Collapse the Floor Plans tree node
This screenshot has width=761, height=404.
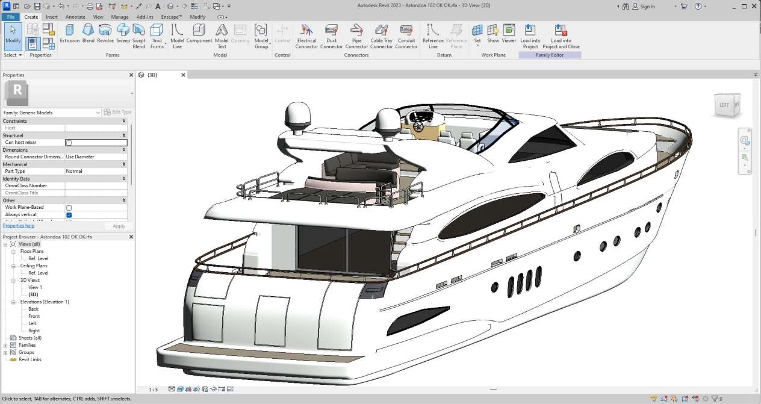(13, 251)
